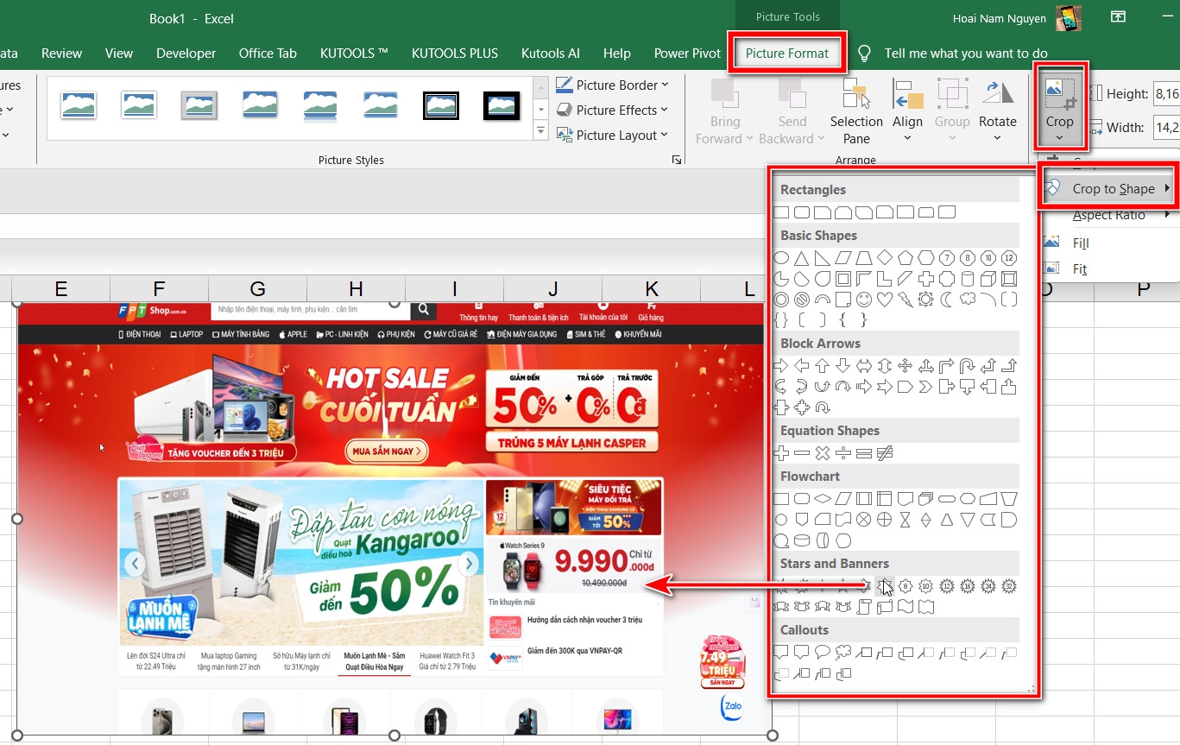Screen dimensions: 1180x745
Task: Choose the Division Sign equation shape
Action: coord(843,453)
